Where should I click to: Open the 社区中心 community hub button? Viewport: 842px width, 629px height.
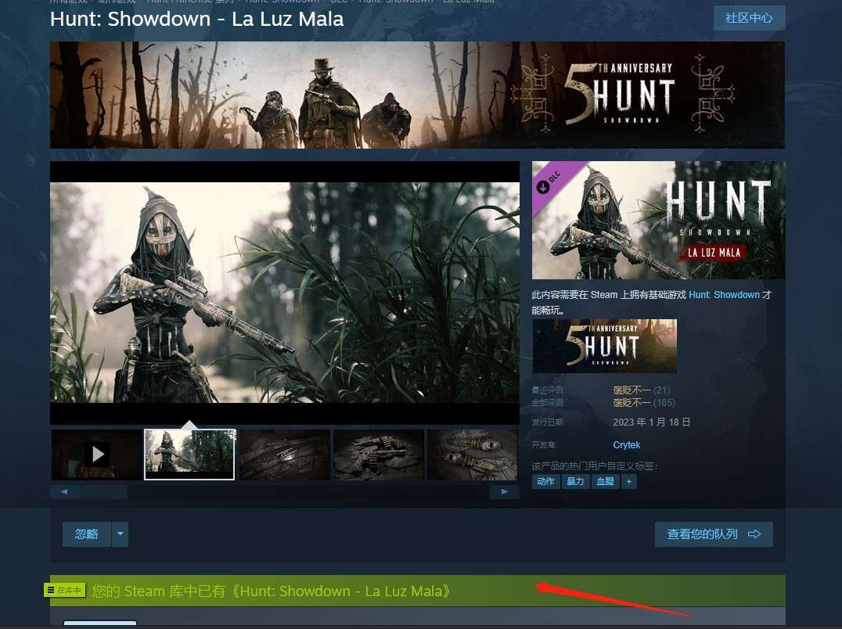tap(749, 18)
